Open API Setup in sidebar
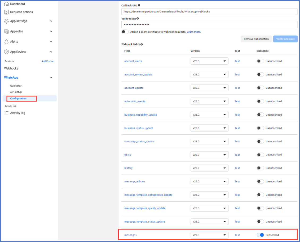300x242 pixels. click(16, 92)
